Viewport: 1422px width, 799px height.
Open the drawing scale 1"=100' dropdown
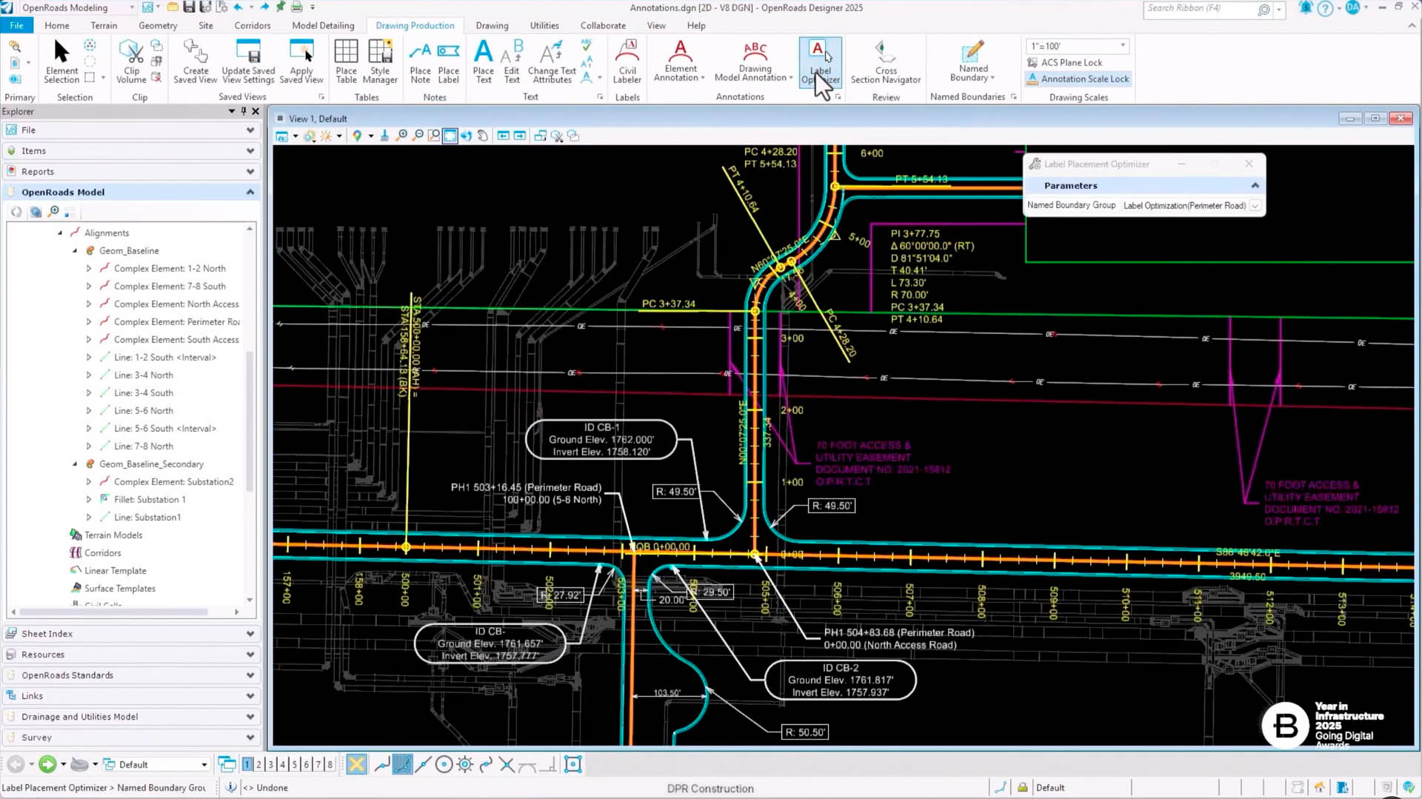coord(1123,46)
